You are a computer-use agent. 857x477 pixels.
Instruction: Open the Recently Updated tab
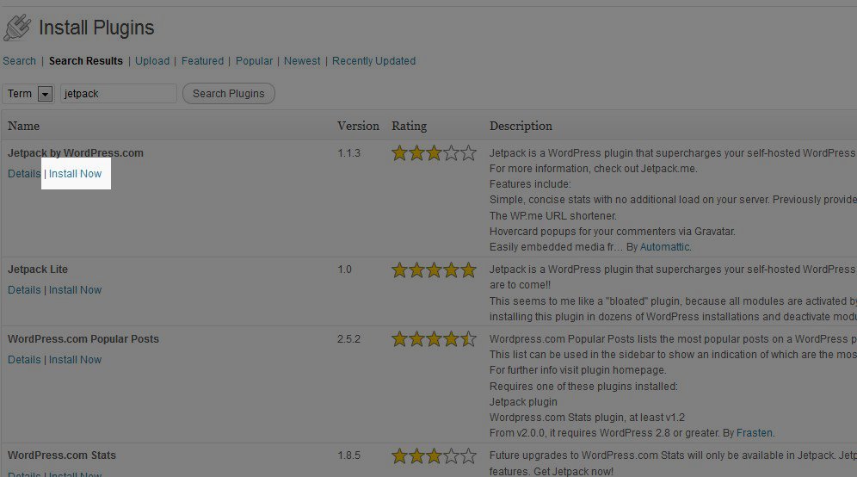373,61
